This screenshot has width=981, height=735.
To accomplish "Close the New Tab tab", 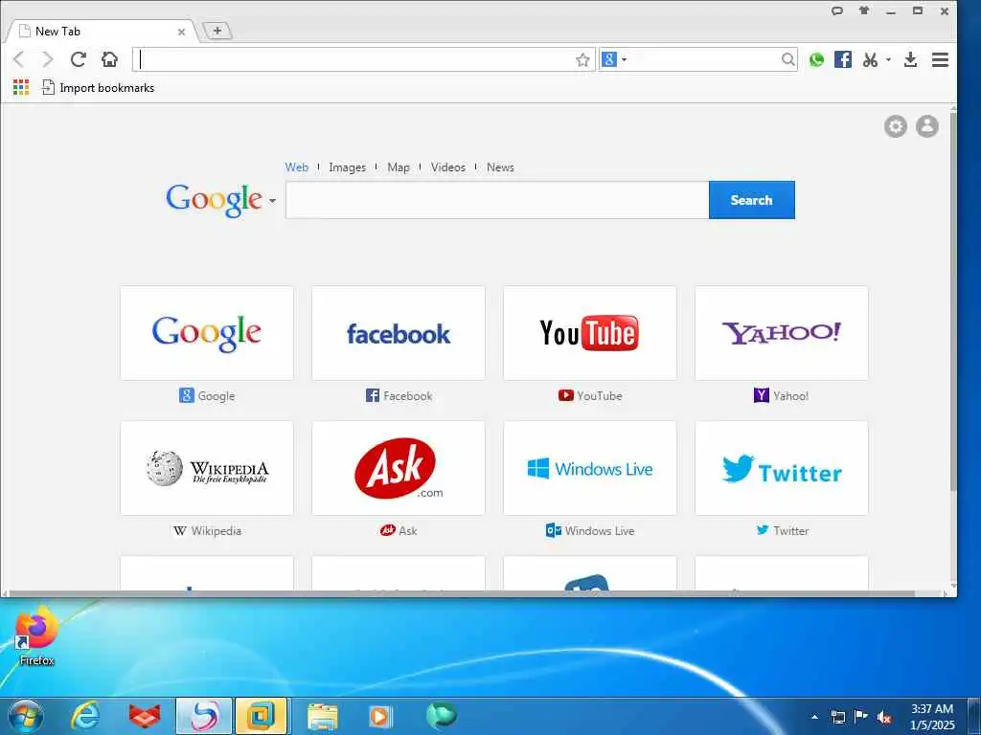I will [x=181, y=32].
